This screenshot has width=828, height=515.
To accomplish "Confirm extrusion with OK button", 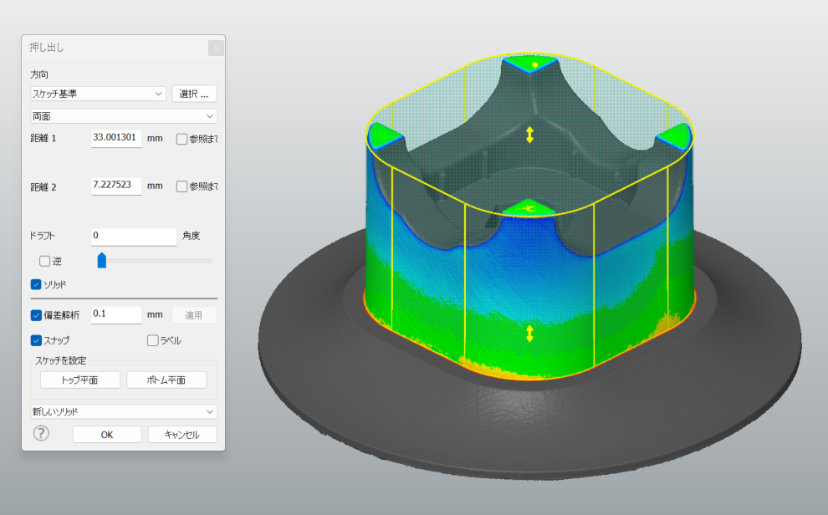I will pos(106,435).
